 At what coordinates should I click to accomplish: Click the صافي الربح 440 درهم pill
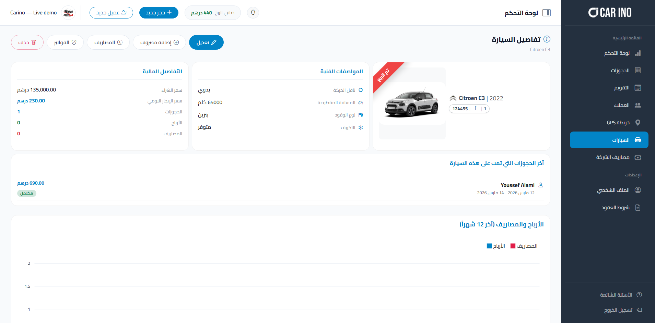213,13
